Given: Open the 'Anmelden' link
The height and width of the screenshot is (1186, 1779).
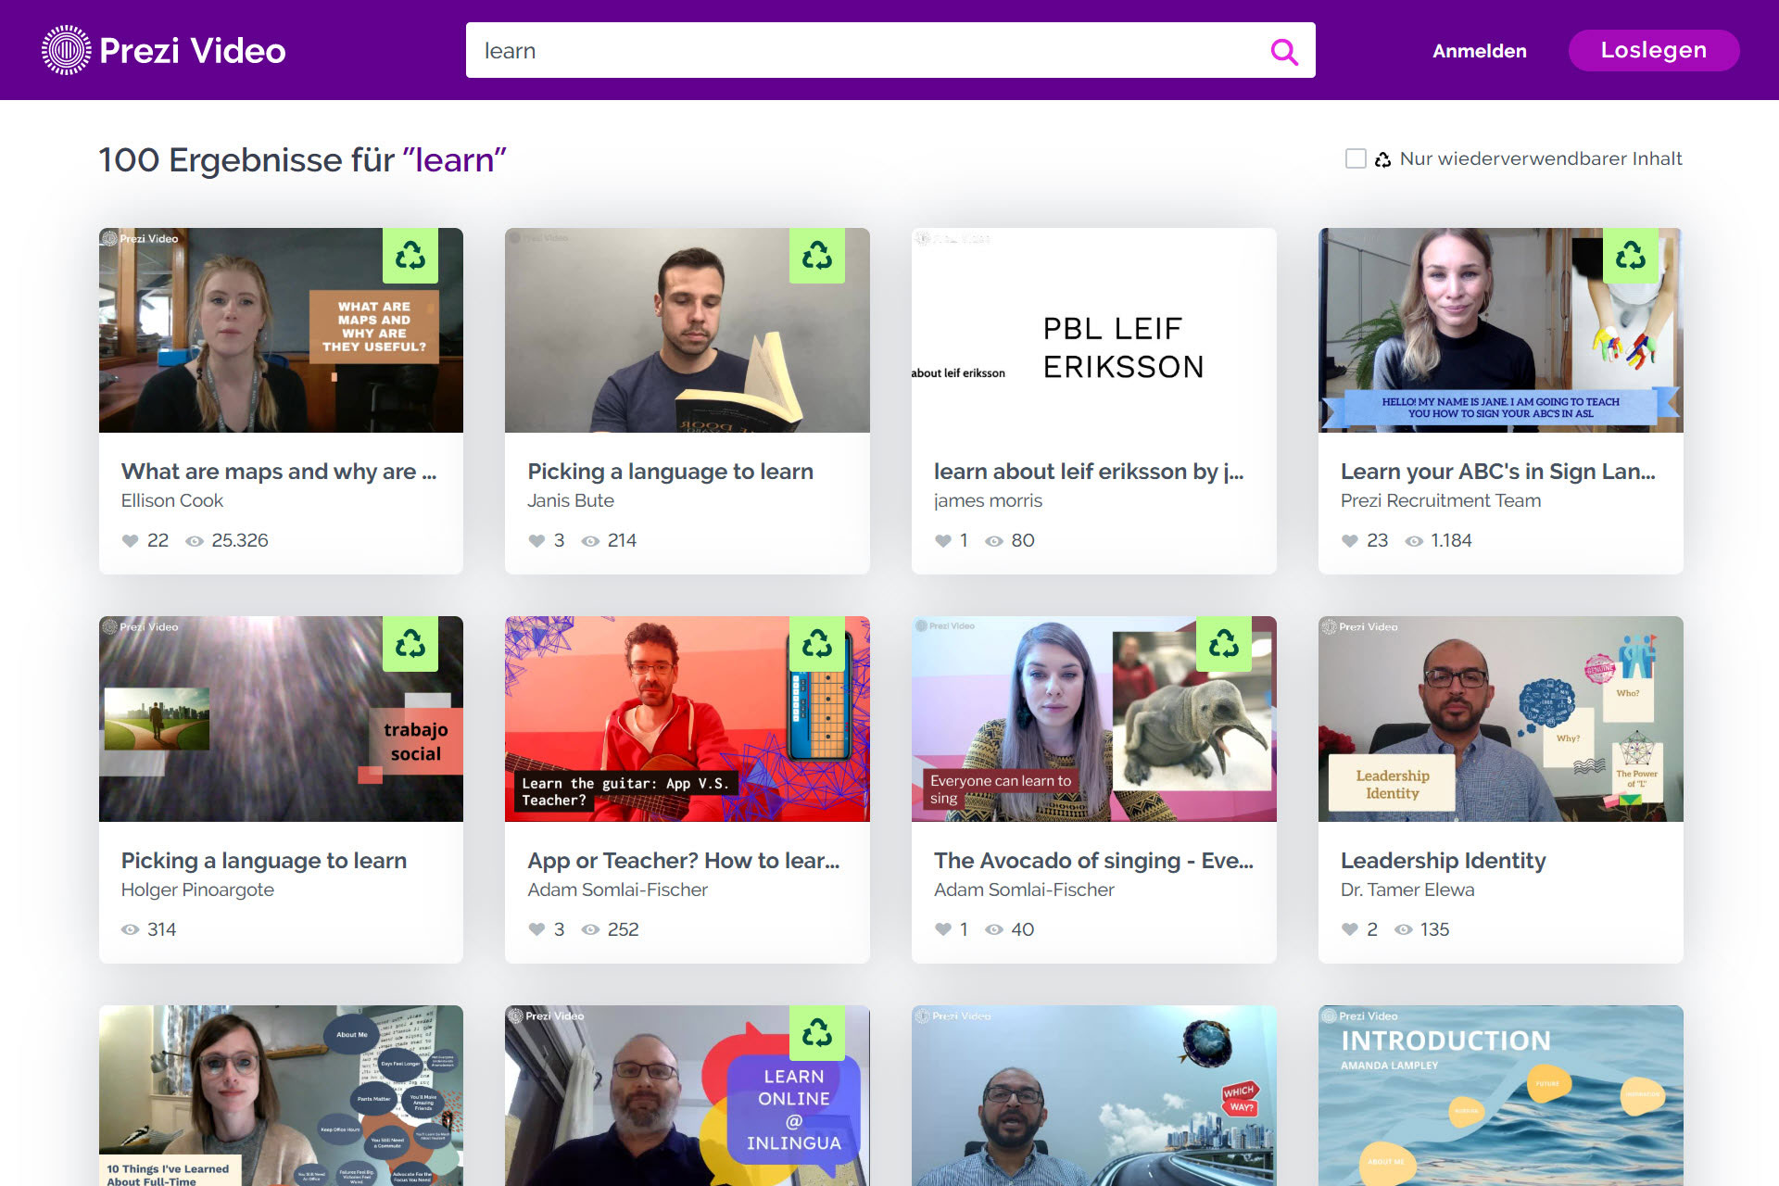Looking at the screenshot, I should point(1479,51).
